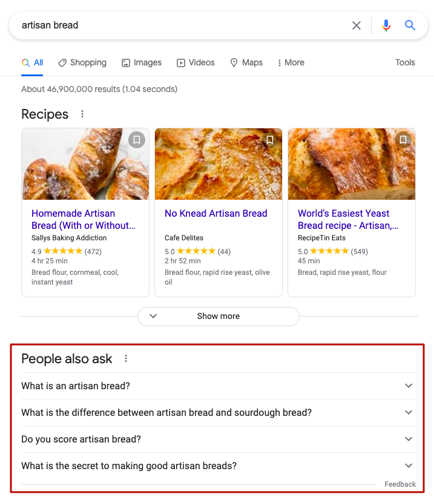
Task: Open the No Knead Artisan Bread link
Action: pyautogui.click(x=216, y=213)
